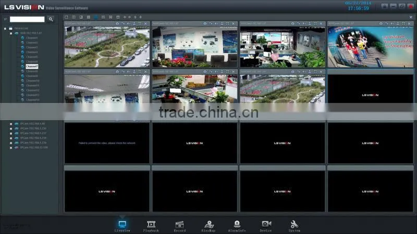417x234 pixels.
Task: Choose the third layout icon in layout toolbar
Action: click(81, 17)
